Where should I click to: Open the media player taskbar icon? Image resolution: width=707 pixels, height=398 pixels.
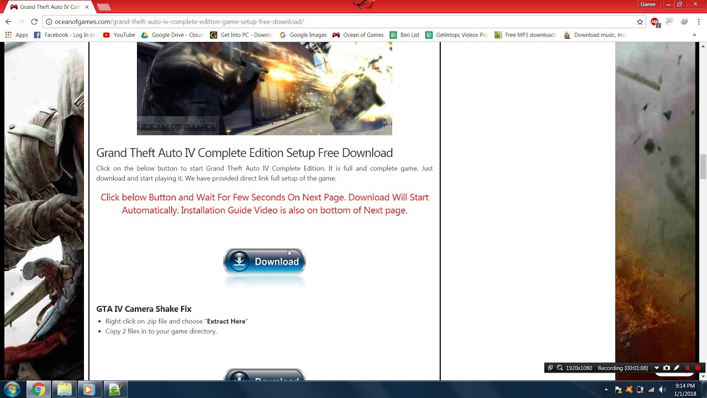pyautogui.click(x=88, y=389)
